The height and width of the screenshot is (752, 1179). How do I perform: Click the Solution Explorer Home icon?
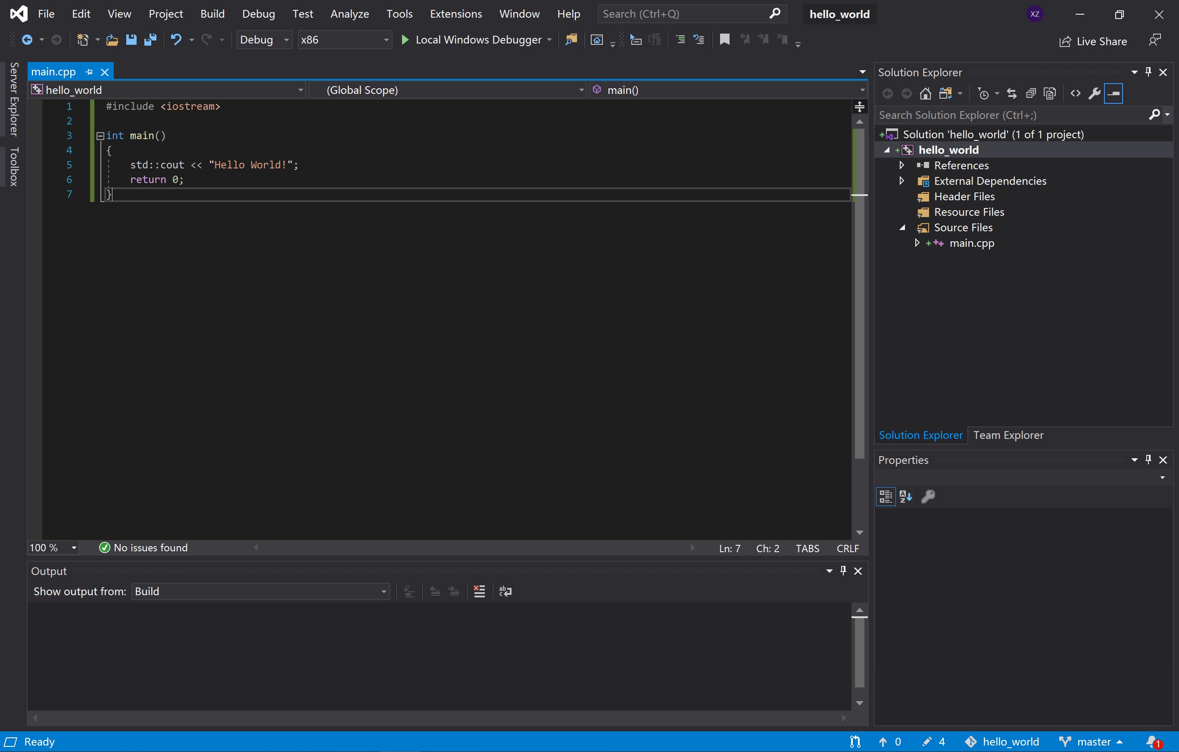(x=925, y=93)
